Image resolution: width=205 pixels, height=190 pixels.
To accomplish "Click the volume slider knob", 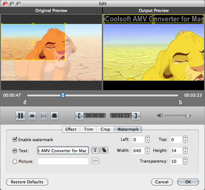I will [x=188, y=116].
